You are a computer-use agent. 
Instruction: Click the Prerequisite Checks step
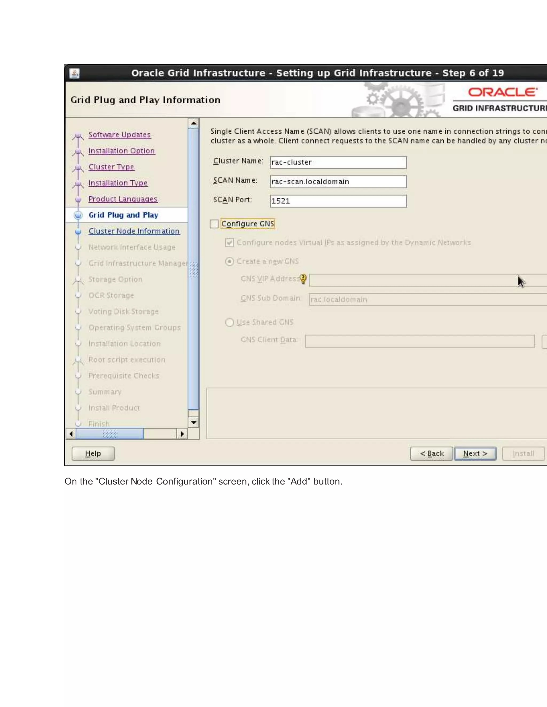[x=124, y=376]
